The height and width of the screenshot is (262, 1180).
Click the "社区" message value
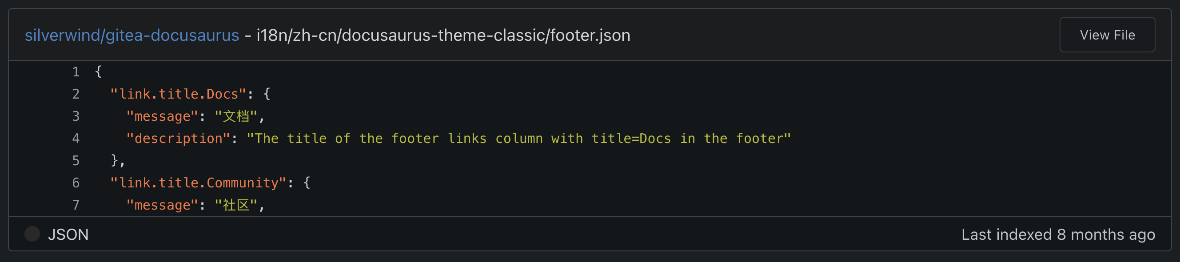click(236, 205)
